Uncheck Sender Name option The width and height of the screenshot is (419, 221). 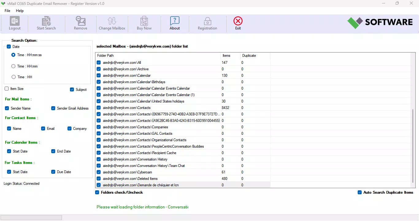[7, 108]
